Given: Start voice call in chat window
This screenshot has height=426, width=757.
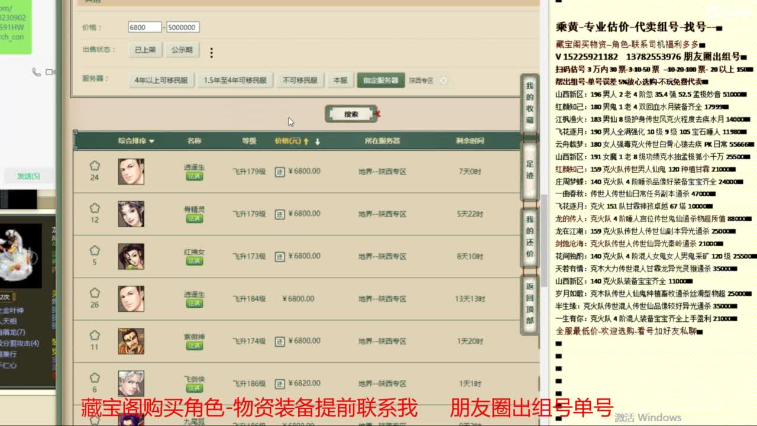Looking at the screenshot, I should pos(37,72).
